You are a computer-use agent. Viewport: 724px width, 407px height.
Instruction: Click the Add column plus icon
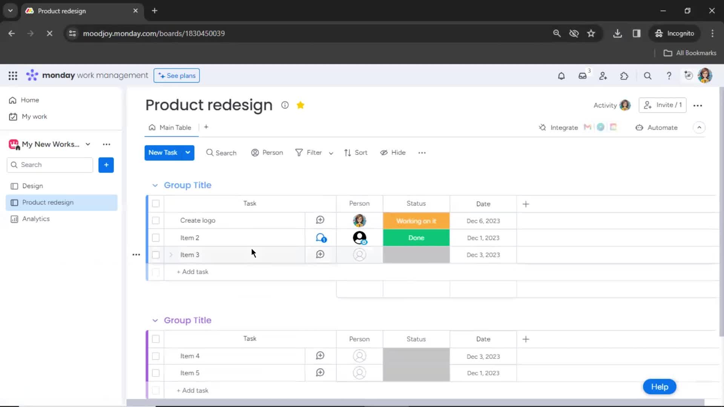[x=526, y=203]
